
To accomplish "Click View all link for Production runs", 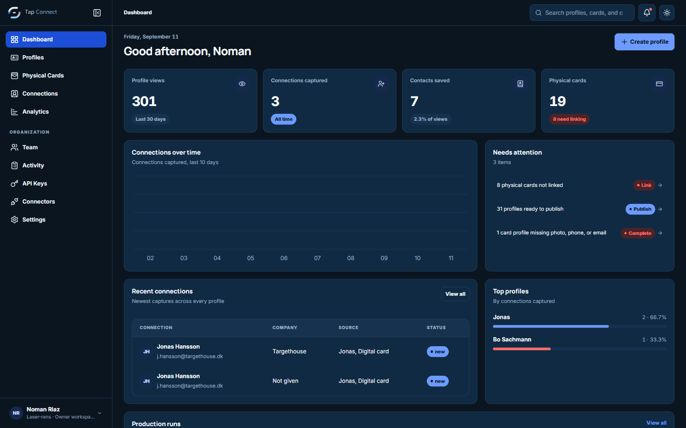I will coord(656,423).
